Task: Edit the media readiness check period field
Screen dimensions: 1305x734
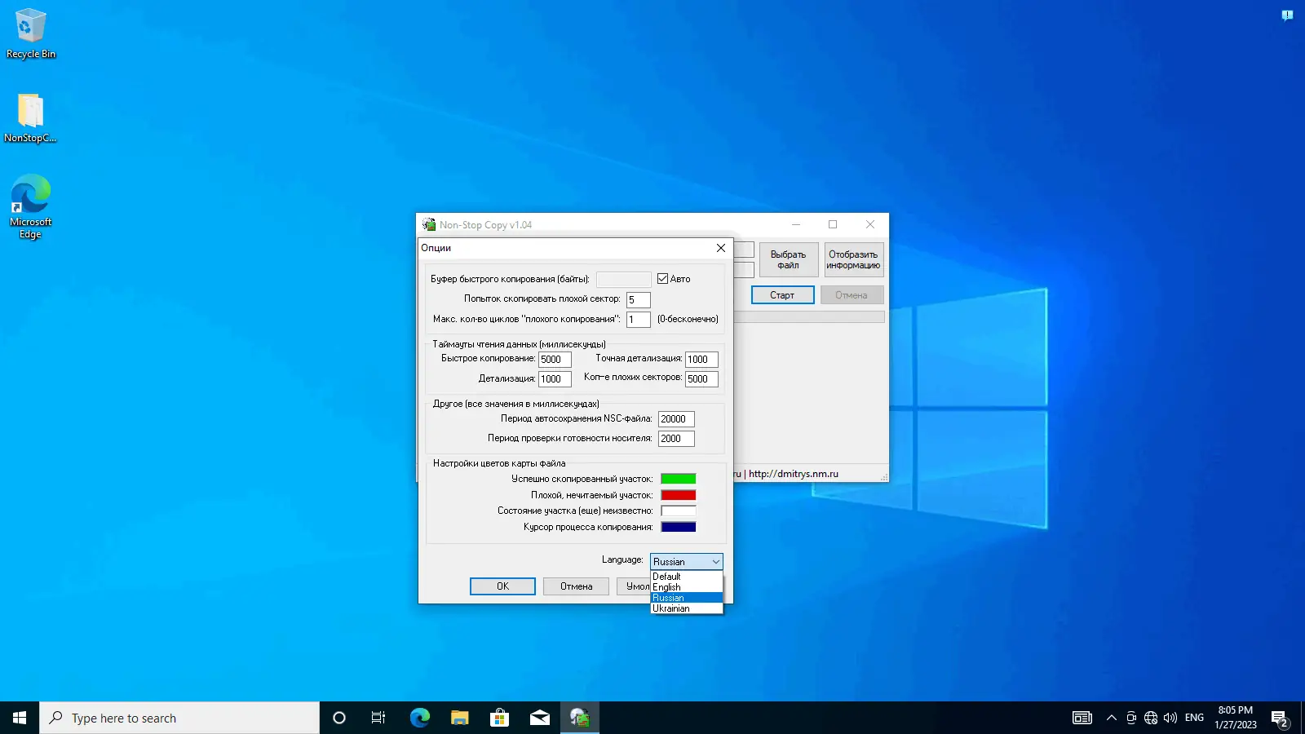Action: pyautogui.click(x=676, y=439)
